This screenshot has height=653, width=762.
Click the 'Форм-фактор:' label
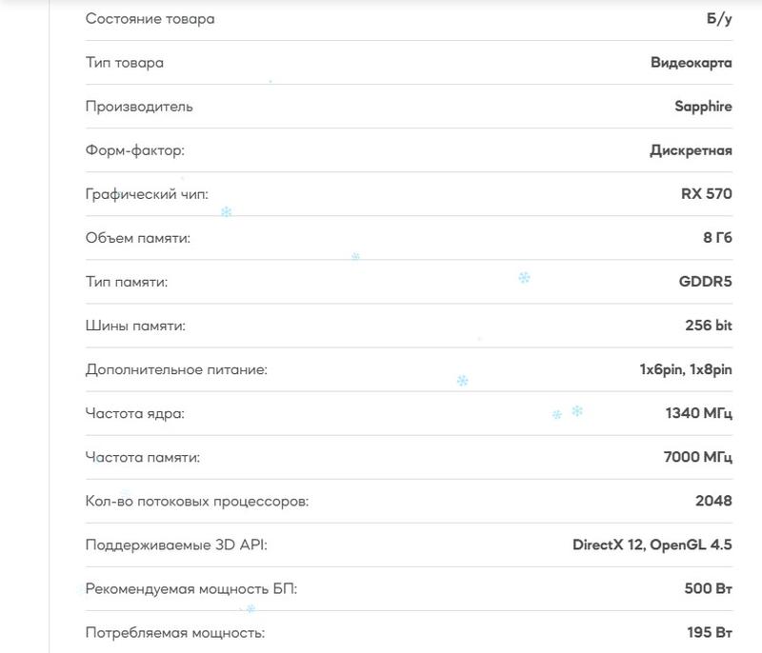coord(135,150)
